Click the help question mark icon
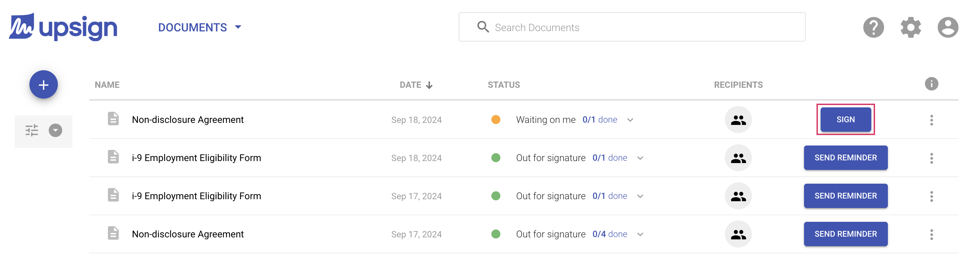 click(x=873, y=27)
